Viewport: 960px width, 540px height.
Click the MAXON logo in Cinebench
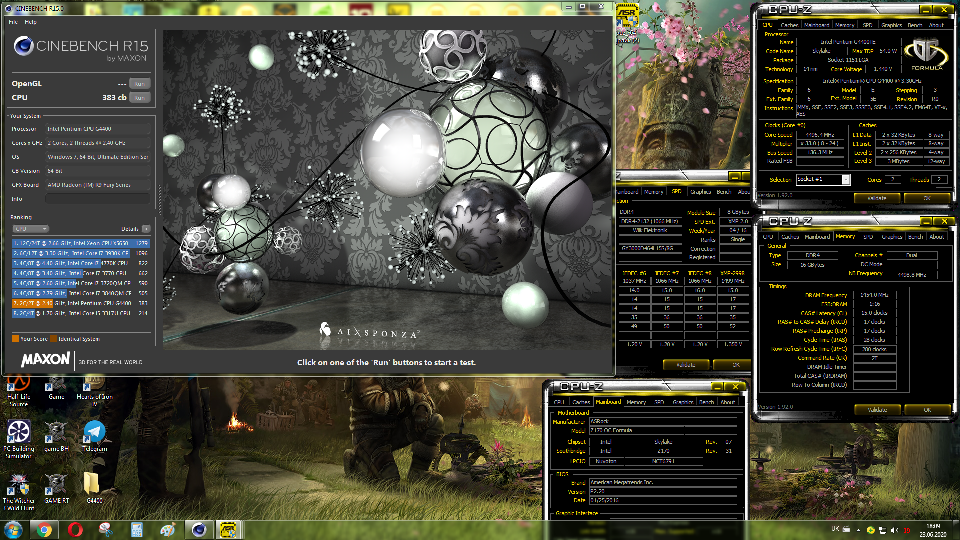[45, 360]
